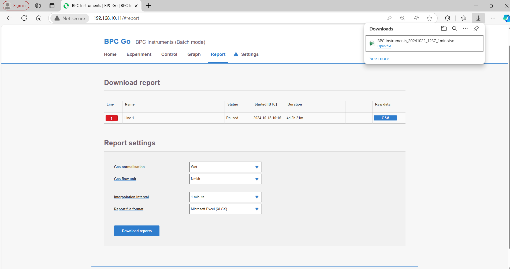Switch to the Graph tab
Viewport: 510px width, 269px height.
(194, 54)
